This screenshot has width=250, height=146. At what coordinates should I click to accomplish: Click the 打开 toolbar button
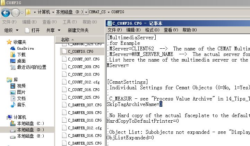(32, 30)
